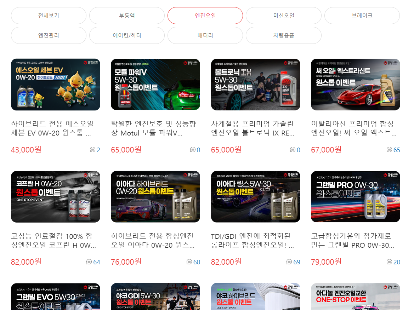Open the 아디놀 엔진오일교환 banner
The width and height of the screenshot is (414, 310).
coord(356,297)
